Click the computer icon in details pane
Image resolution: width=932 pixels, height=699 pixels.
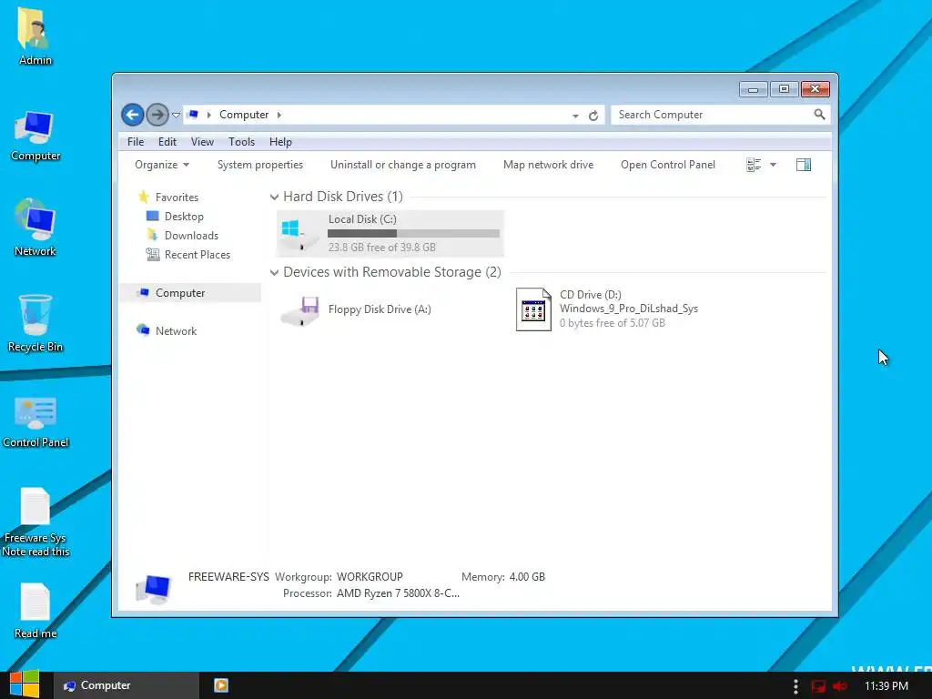click(x=153, y=589)
